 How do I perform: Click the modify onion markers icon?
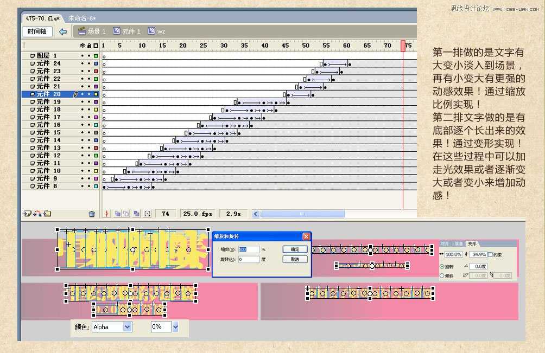(x=148, y=214)
